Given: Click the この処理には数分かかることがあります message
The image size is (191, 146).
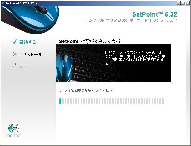Looking at the screenshot, I should (x=88, y=91).
